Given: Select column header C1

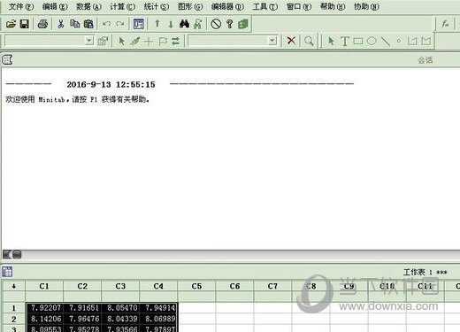Looking at the screenshot, I should coord(44,286).
